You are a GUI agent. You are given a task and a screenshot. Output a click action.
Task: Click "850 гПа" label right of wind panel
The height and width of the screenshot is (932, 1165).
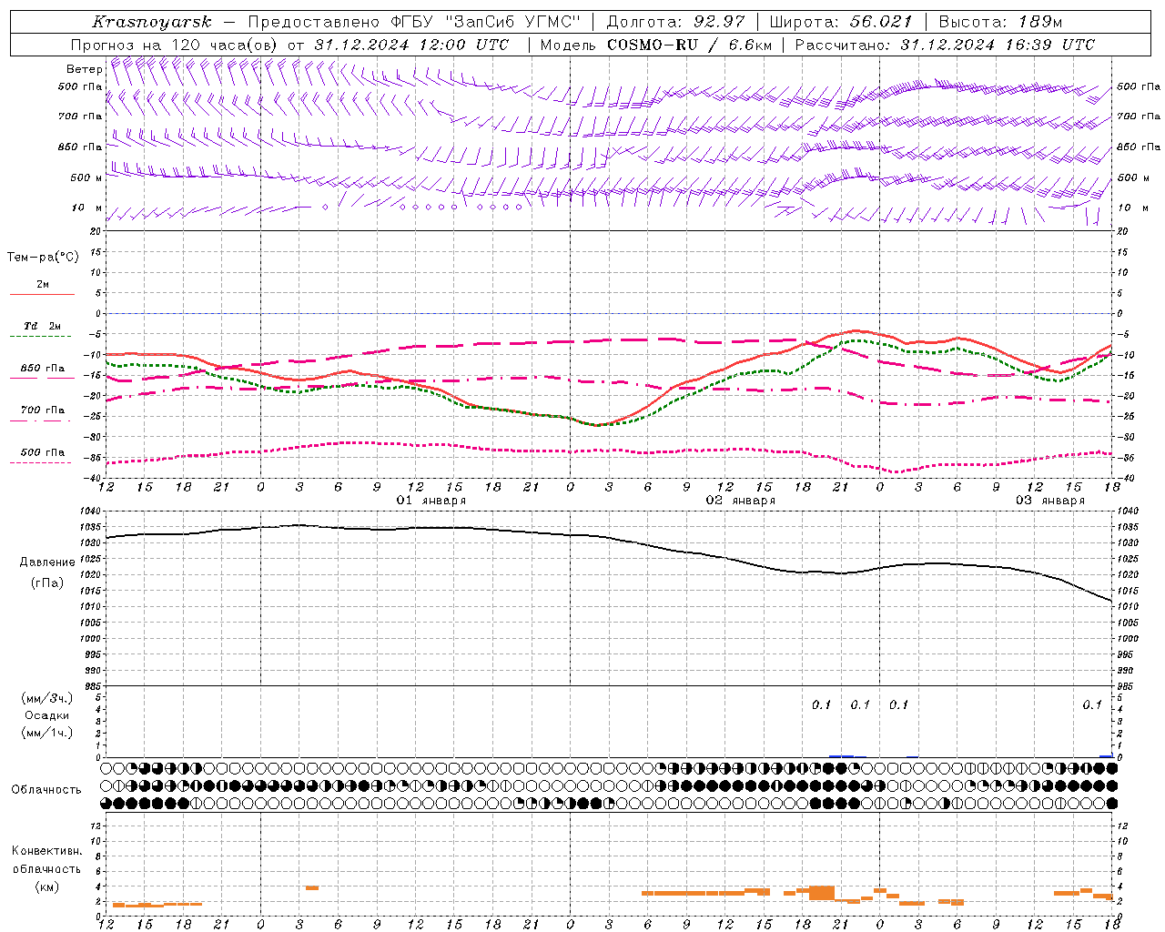(1139, 147)
